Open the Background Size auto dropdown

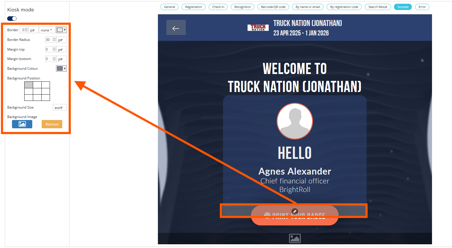click(59, 107)
